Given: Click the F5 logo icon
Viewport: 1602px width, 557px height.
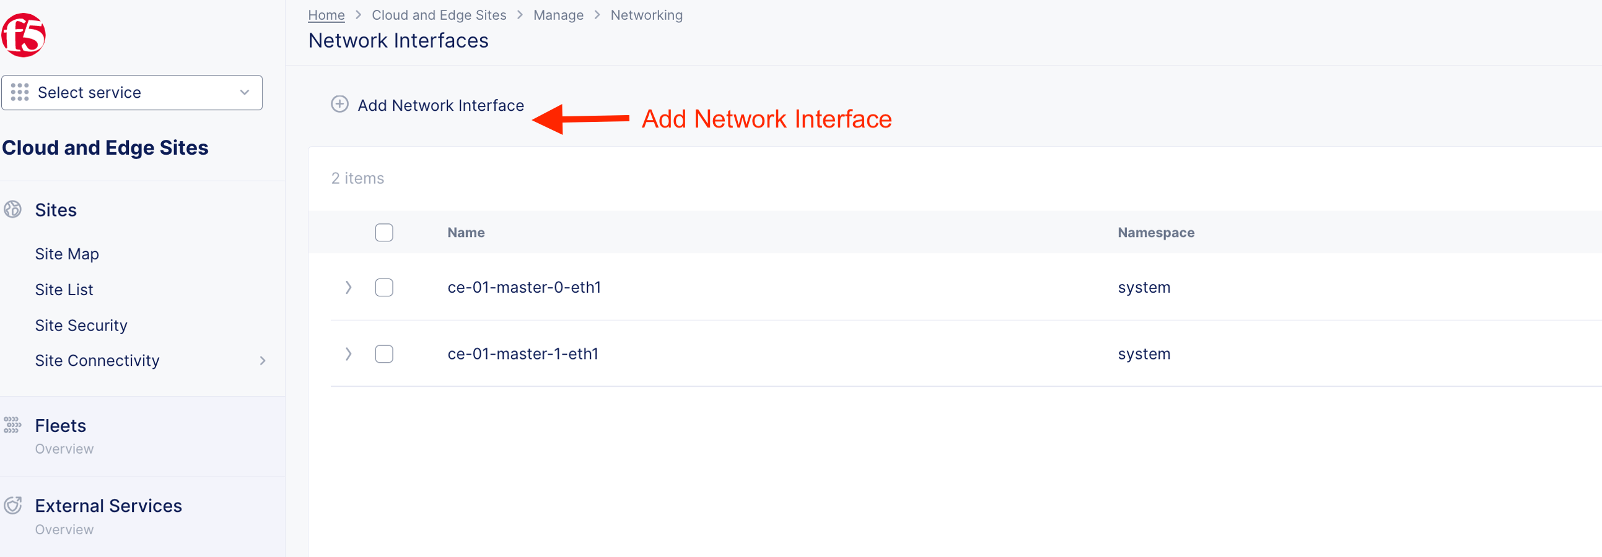Looking at the screenshot, I should coord(24,35).
